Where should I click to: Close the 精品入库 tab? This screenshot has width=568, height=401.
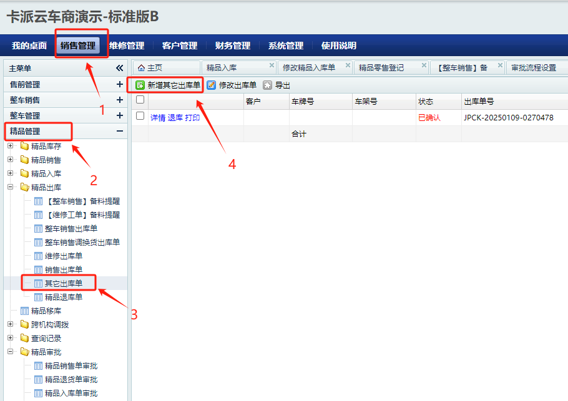272,65
